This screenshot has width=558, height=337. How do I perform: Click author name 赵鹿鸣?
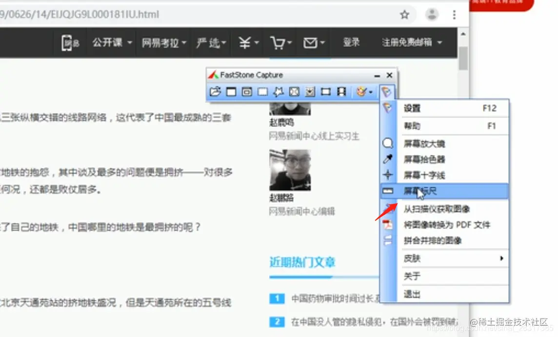[x=281, y=123]
